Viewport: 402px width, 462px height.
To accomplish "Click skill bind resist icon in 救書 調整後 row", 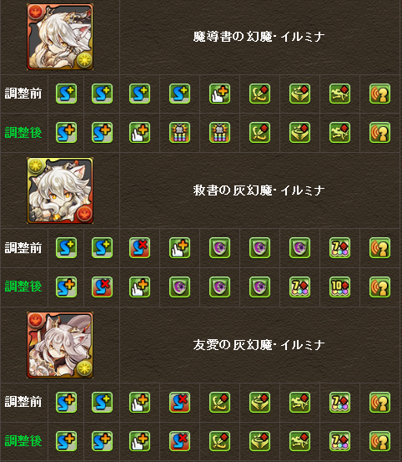I will (102, 287).
